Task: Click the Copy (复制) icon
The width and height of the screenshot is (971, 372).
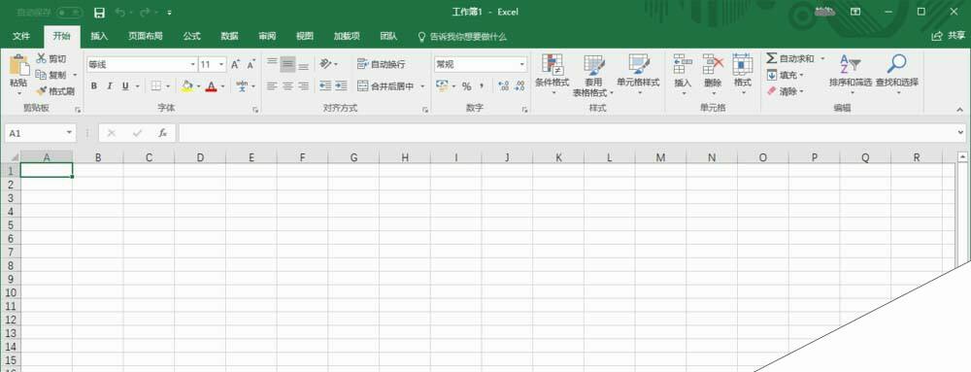Action: [42, 75]
